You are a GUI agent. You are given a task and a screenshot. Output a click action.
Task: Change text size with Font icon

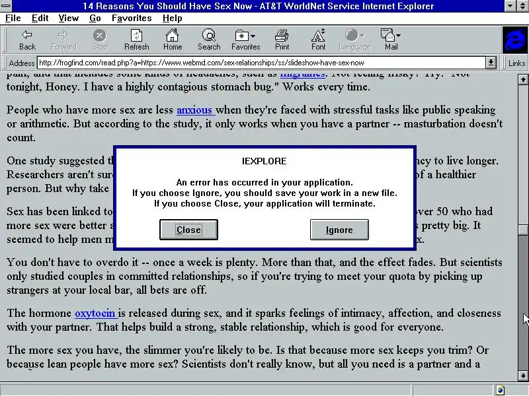318,40
